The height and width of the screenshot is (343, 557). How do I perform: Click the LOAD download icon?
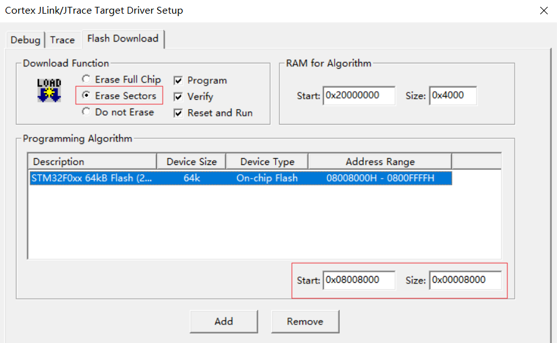pos(49,91)
